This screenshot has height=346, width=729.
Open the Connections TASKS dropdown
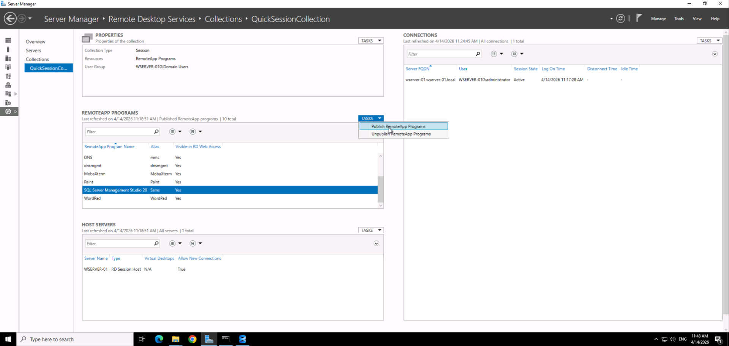click(x=709, y=41)
